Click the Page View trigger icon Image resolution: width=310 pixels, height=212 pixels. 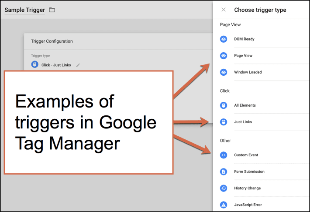(224, 56)
